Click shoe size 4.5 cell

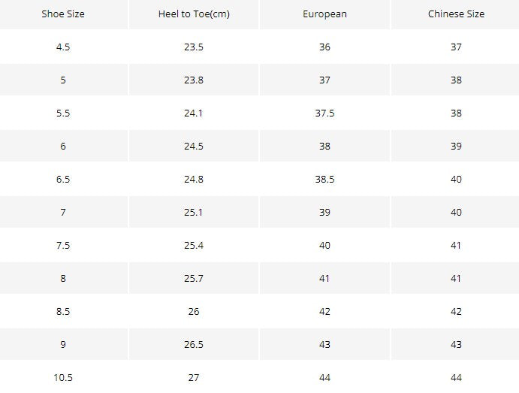[x=63, y=47]
